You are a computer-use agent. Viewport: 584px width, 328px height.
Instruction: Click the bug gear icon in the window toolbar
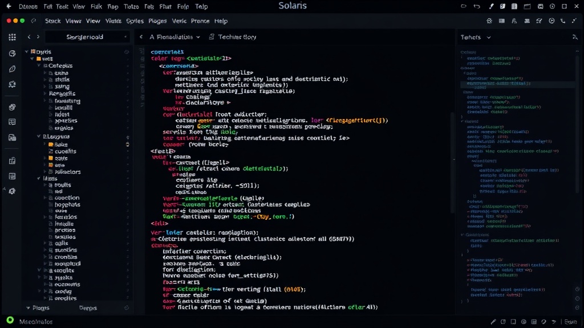click(489, 21)
